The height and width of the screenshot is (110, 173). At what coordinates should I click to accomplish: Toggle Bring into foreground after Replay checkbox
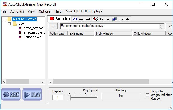(147, 95)
